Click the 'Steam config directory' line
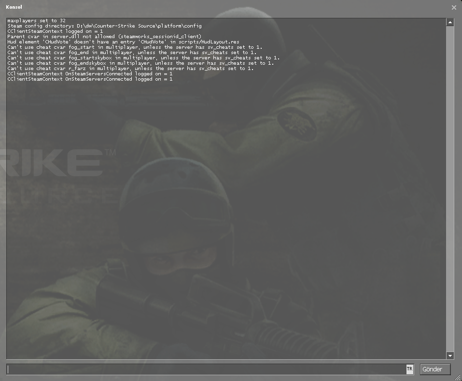The width and height of the screenshot is (462, 381). coord(105,26)
